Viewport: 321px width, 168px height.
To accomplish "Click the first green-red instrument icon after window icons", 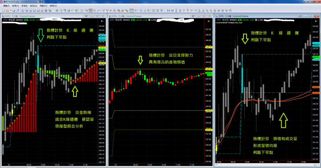I will click(x=57, y=10).
